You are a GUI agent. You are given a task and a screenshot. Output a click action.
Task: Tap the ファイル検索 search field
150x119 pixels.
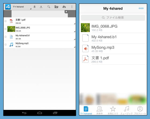tap(113, 18)
